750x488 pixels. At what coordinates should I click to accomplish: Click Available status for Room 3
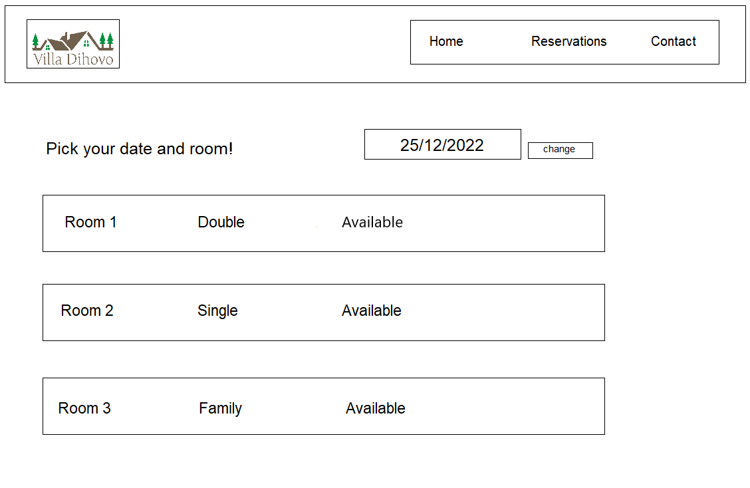[376, 408]
